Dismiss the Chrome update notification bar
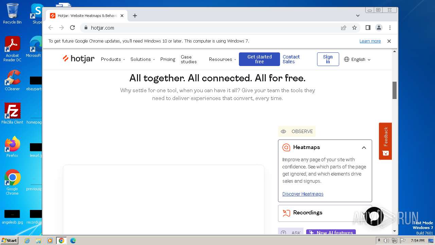 coord(389,41)
